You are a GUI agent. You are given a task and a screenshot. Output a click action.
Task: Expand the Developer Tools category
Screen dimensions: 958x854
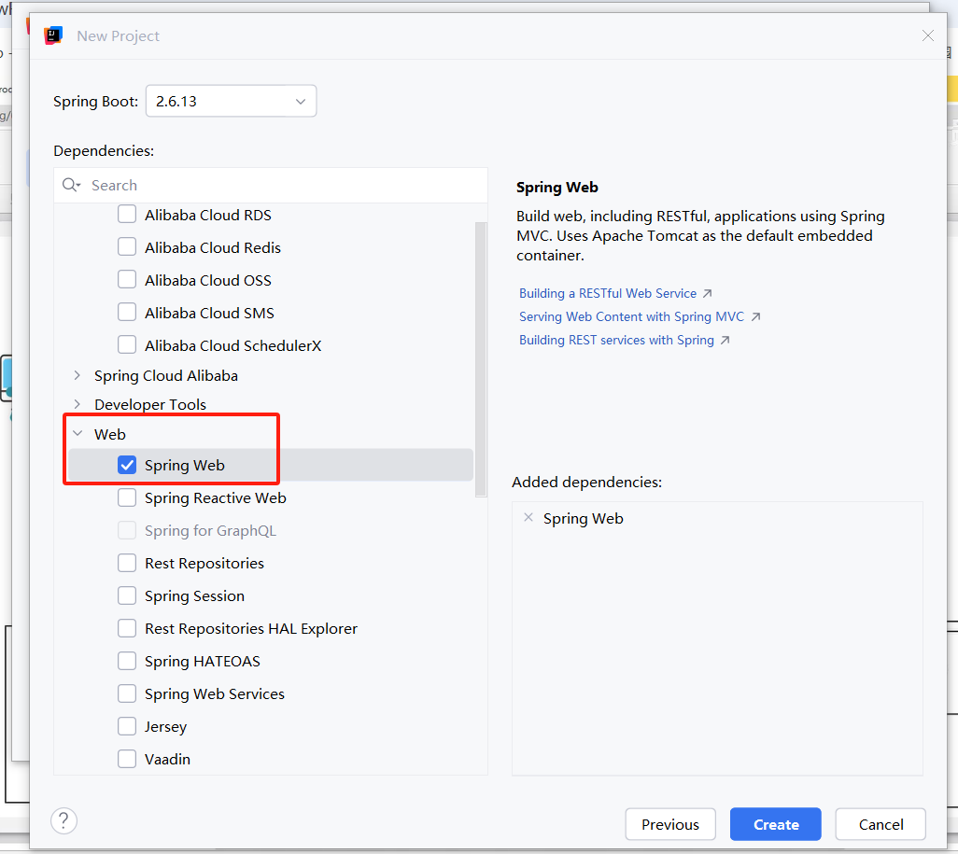point(77,404)
